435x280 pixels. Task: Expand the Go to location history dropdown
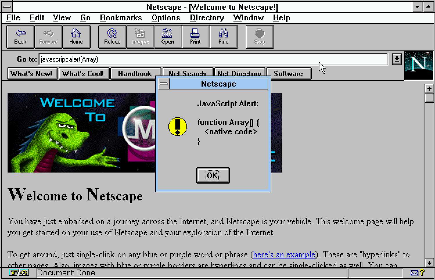[x=397, y=59]
